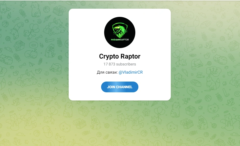Click the word "Crypto" in the title

pyautogui.click(x=109, y=57)
